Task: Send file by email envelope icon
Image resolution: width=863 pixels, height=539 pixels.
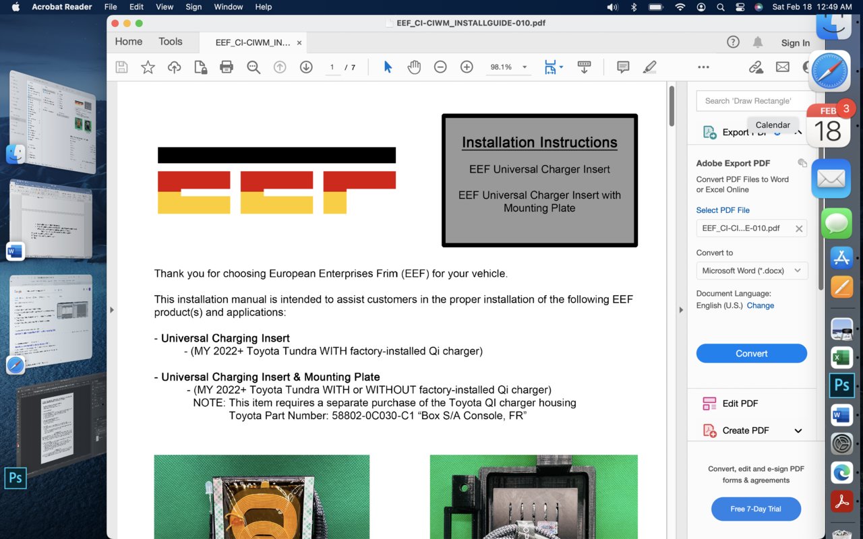Action: [782, 67]
